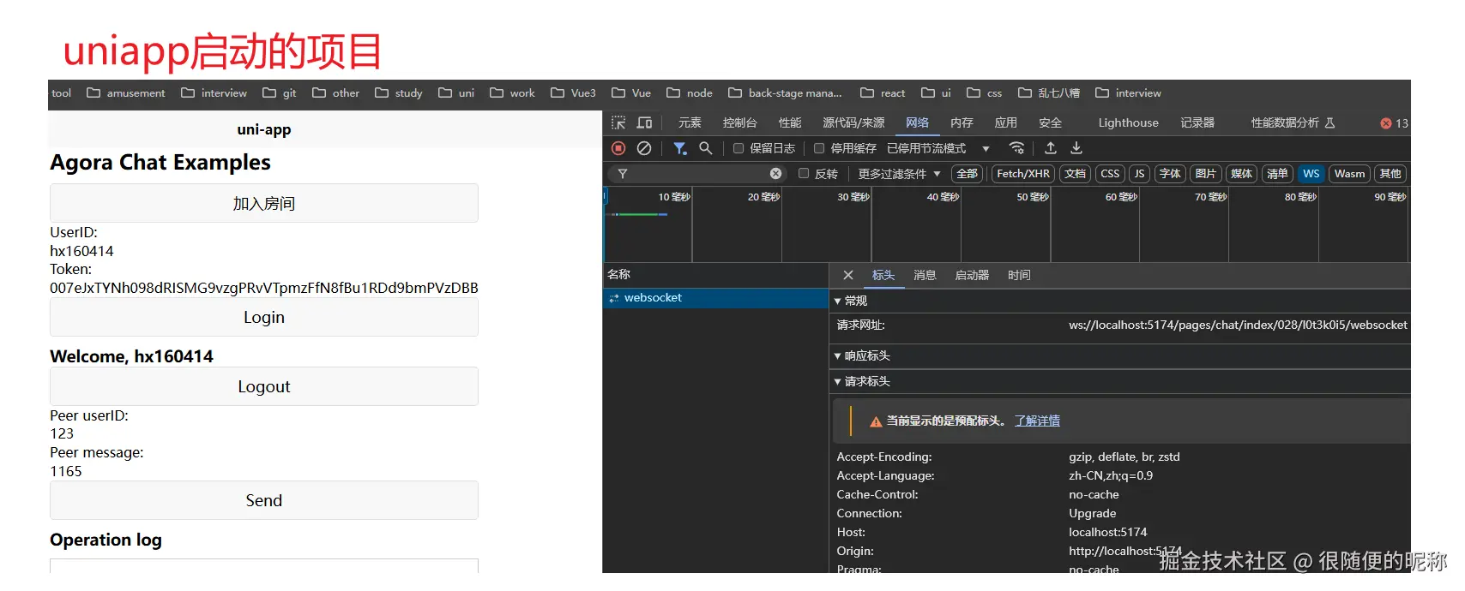Expand the 更多过滤条件 dropdown
The width and height of the screenshot is (1465, 591).
[x=899, y=174]
